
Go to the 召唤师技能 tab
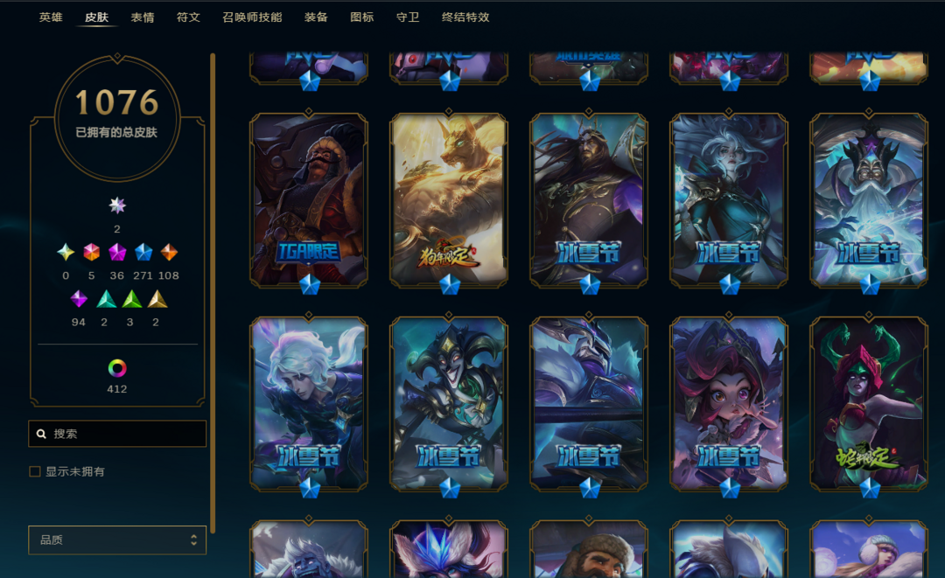(253, 17)
